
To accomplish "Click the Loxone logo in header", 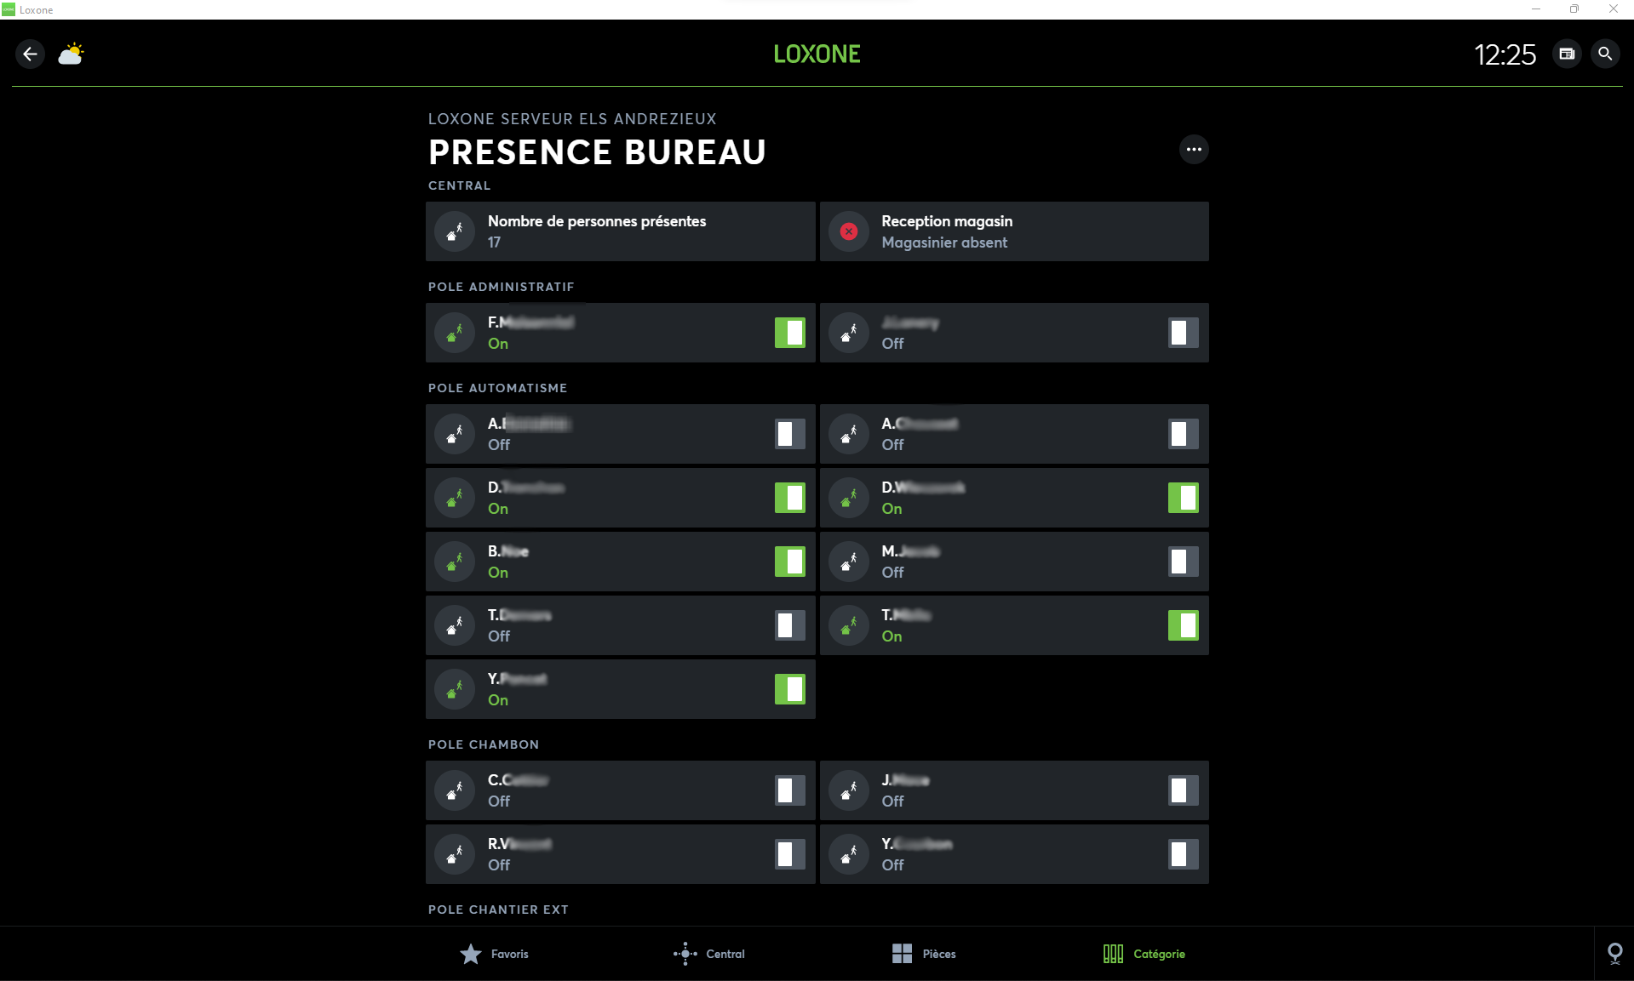I will pyautogui.click(x=817, y=54).
